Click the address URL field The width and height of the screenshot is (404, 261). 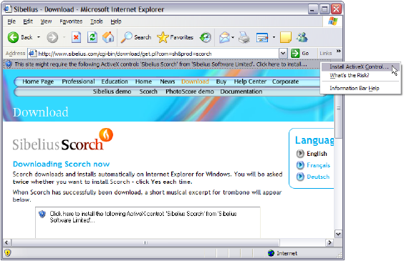pyautogui.click(x=153, y=54)
